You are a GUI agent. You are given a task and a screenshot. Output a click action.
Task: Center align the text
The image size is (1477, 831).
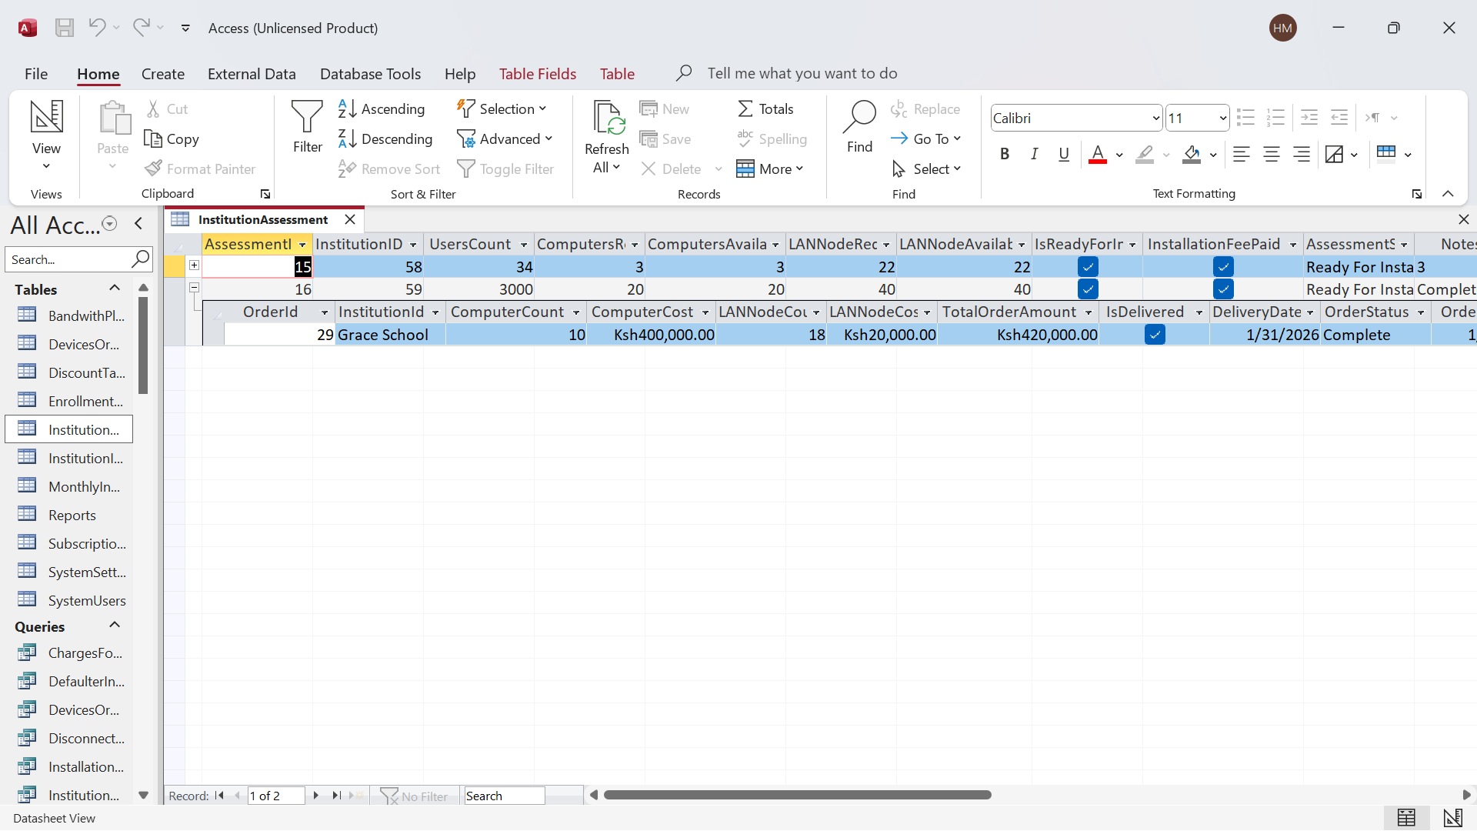(1272, 154)
